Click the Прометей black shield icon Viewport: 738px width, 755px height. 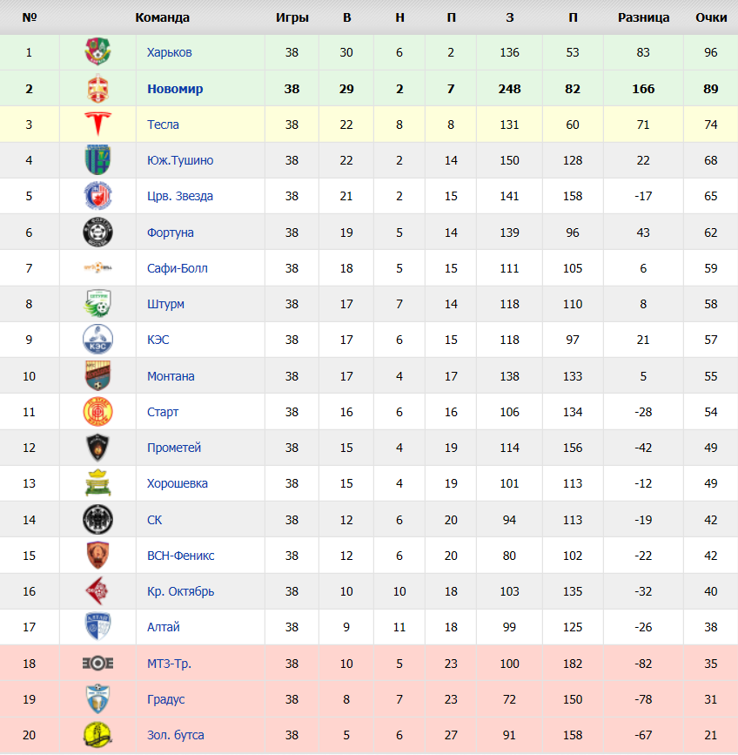pos(97,448)
